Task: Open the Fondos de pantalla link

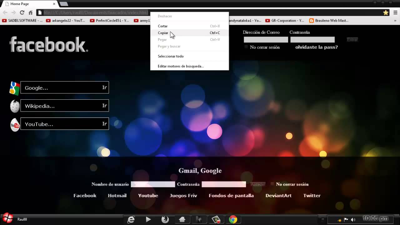Action: 231,196
